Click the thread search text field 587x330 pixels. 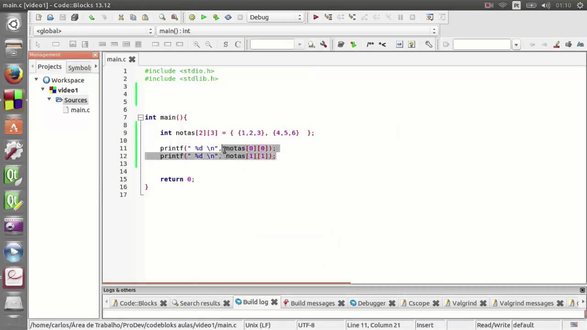272,44
